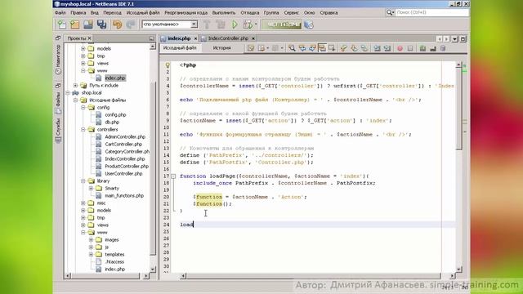
Task: Click the Shift Line Left icon
Action: click(377, 48)
